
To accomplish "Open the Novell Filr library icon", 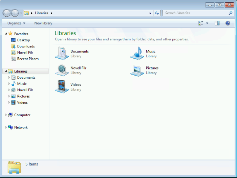I will tap(62, 70).
